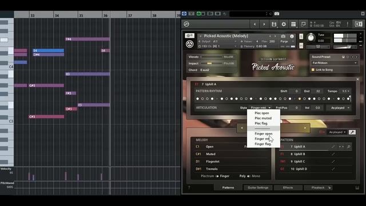The image size is (366, 206).
Task: Open plugin window menu arrow at top right
Action: [x=363, y=14]
